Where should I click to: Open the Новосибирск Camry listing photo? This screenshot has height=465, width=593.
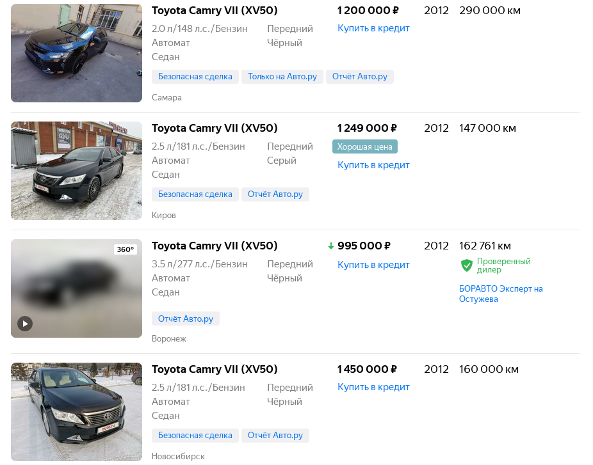click(x=76, y=412)
